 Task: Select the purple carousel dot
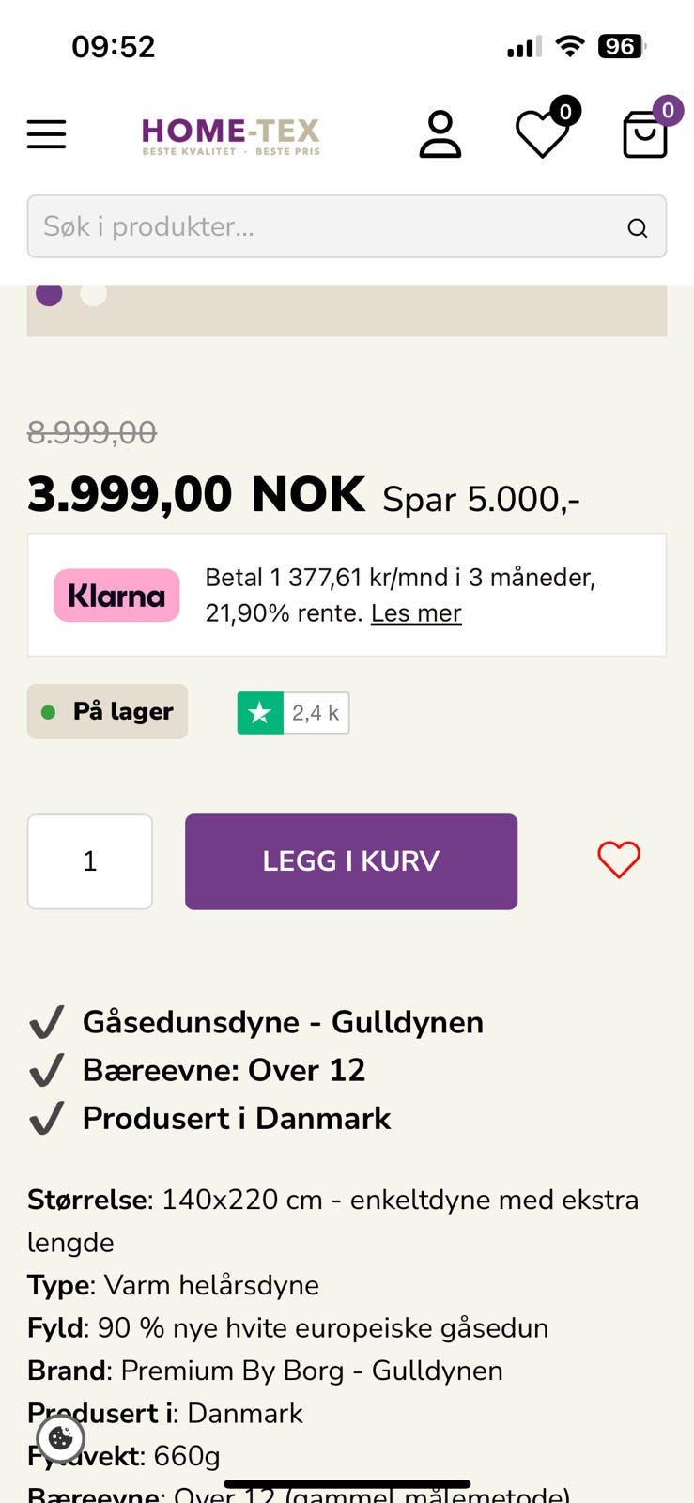pos(49,293)
